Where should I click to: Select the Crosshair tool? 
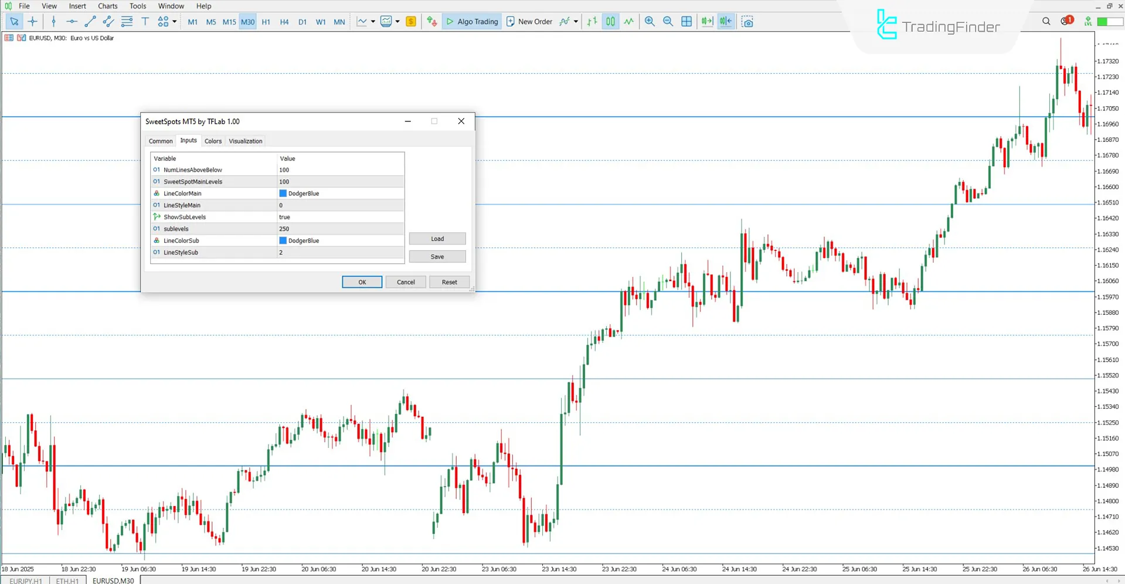(x=33, y=22)
